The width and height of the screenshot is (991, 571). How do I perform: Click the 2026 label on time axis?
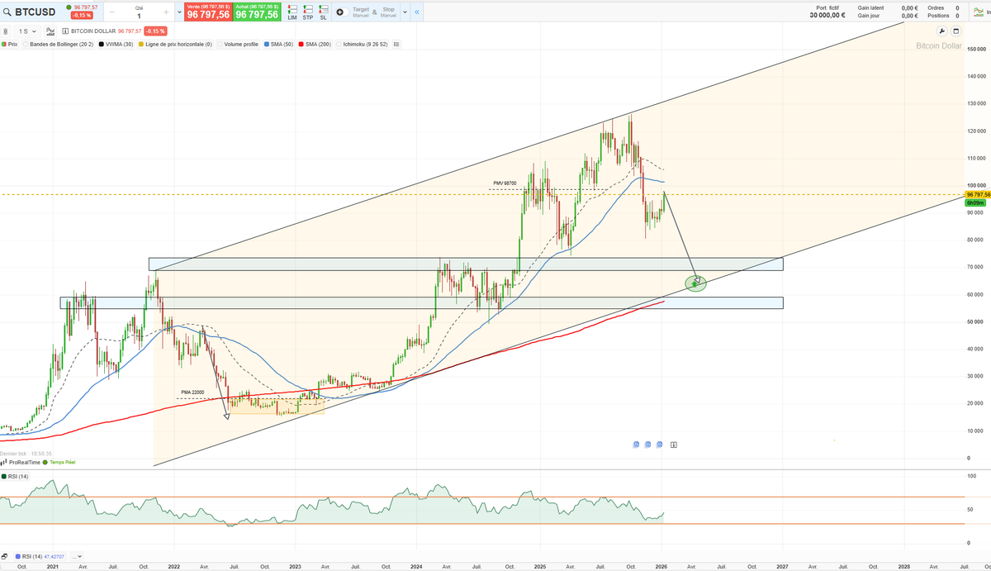(x=661, y=567)
